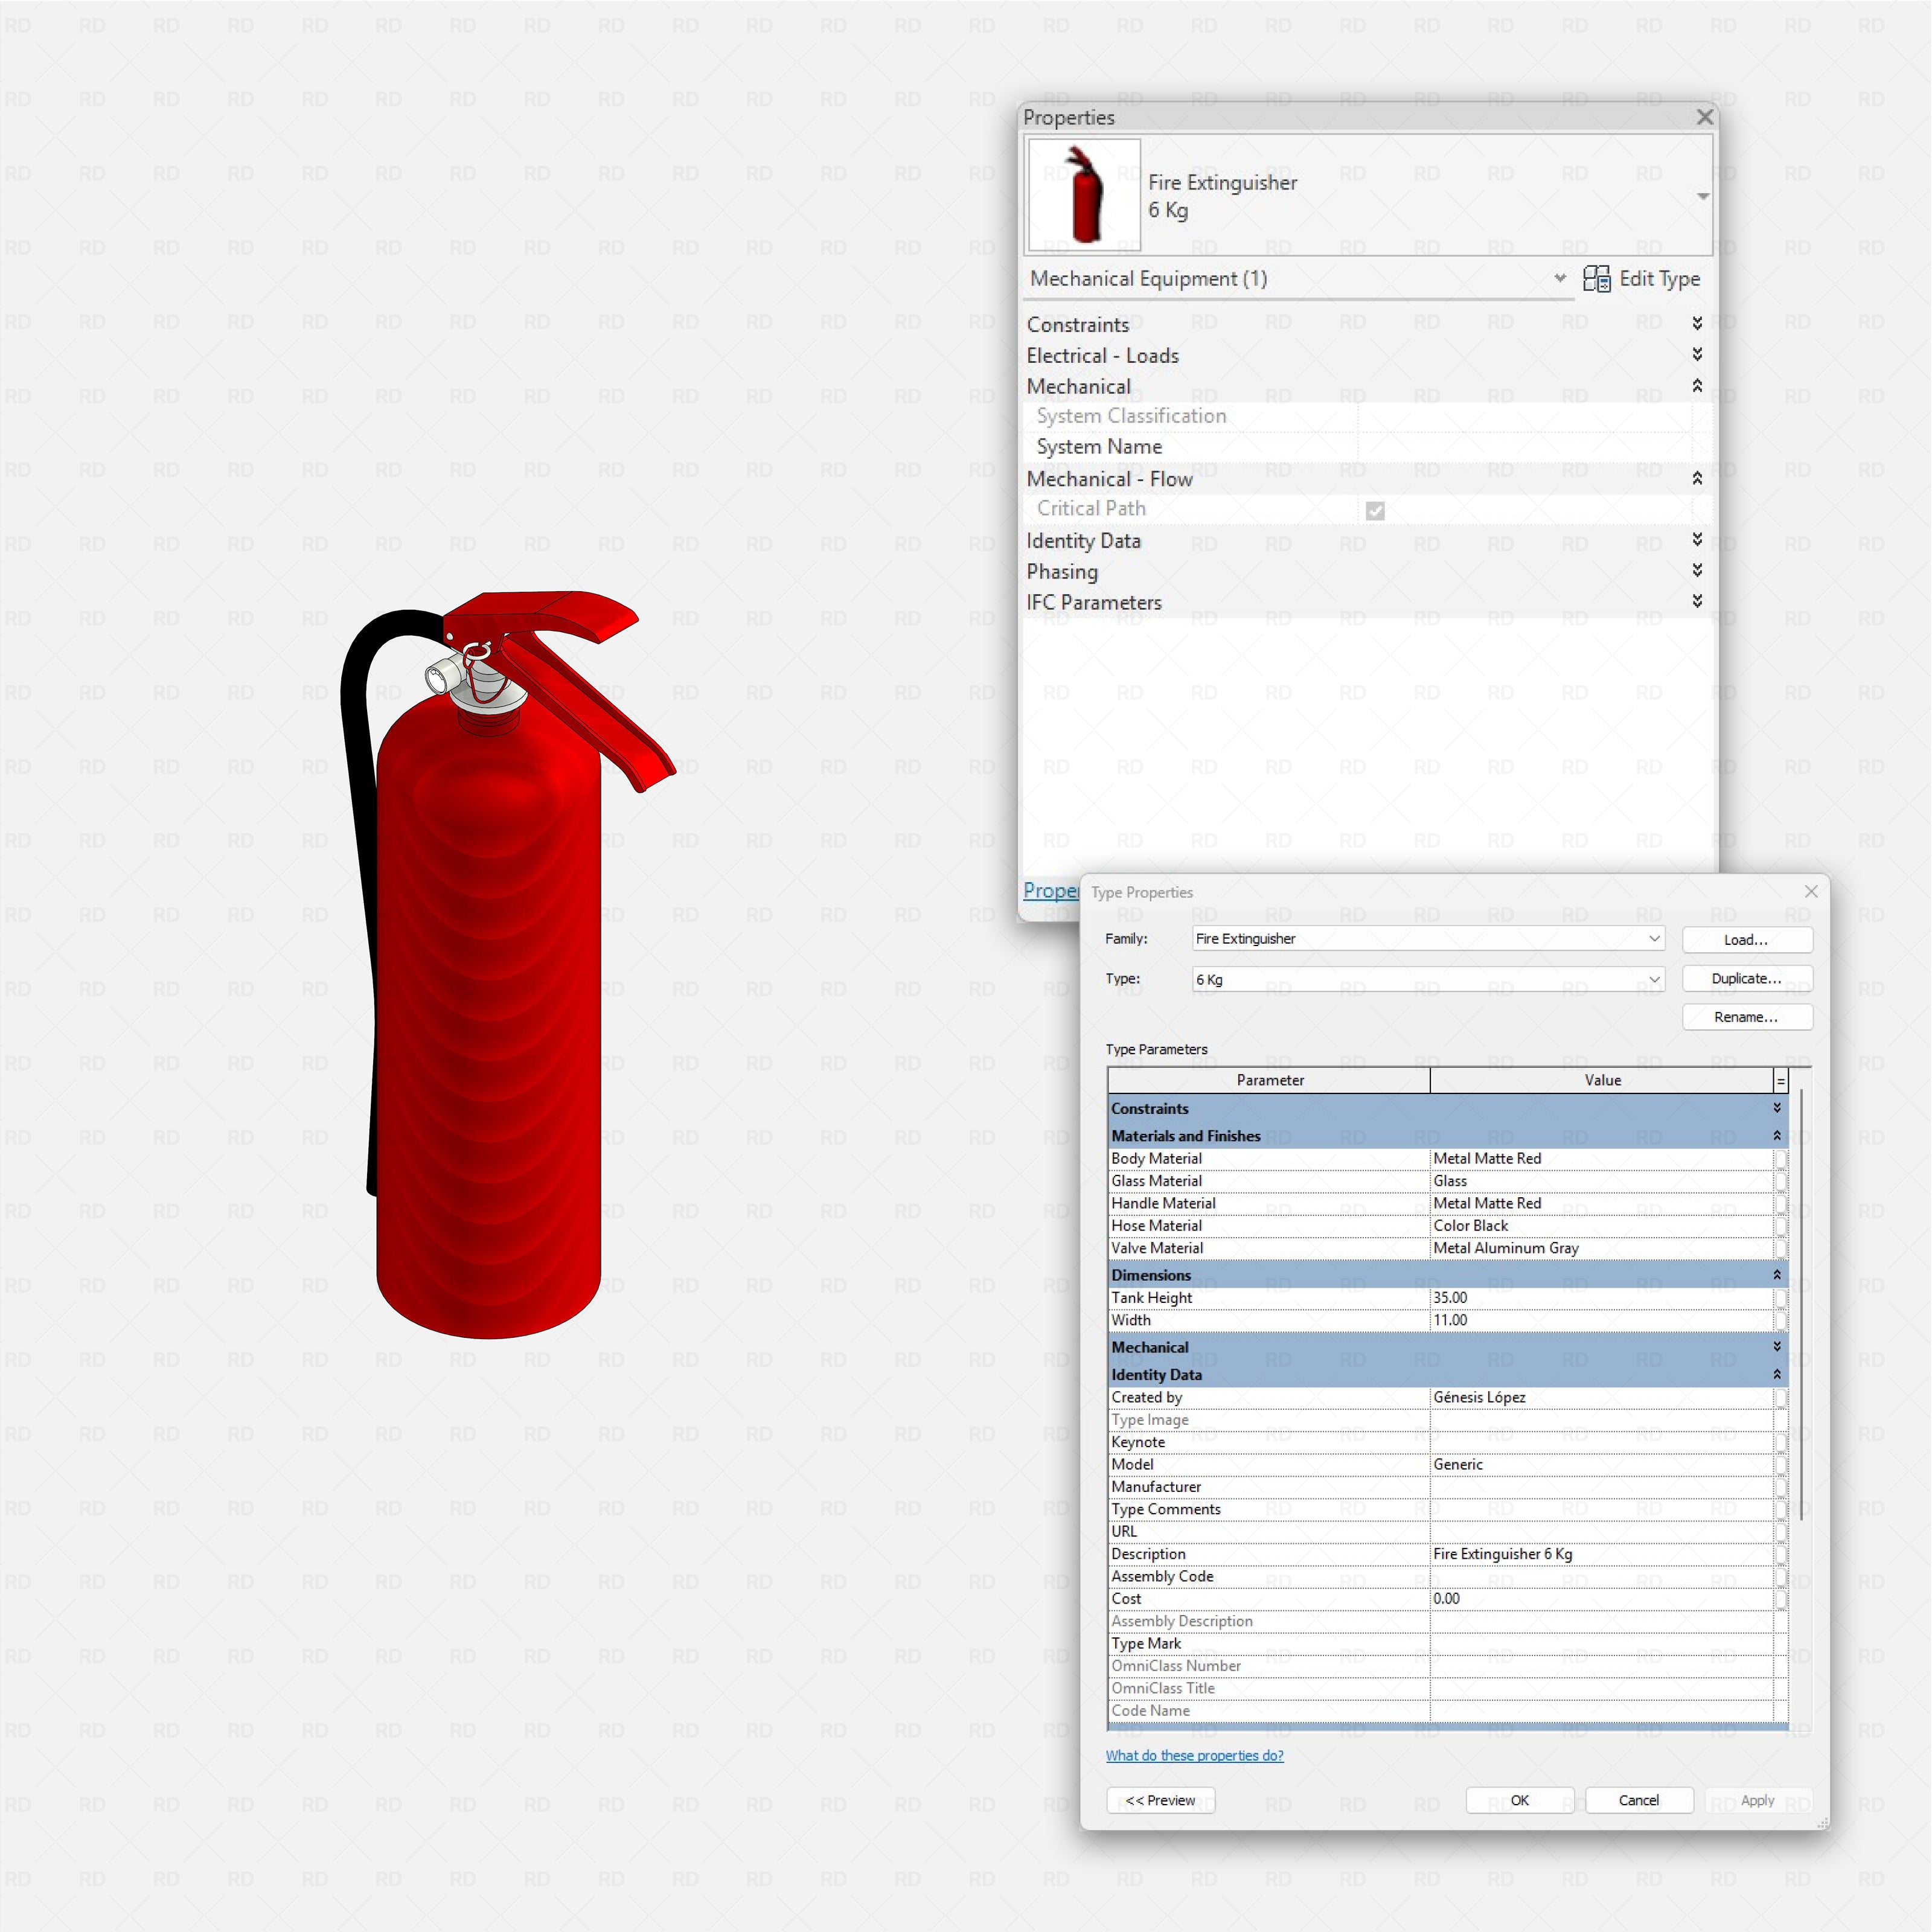1932x1932 pixels.
Task: Click the associate parameter button for Cost
Action: tap(1780, 1598)
